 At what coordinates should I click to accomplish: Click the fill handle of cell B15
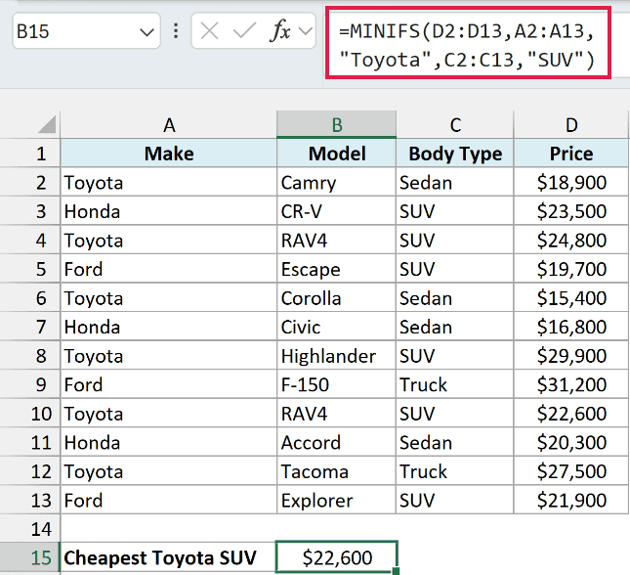pyautogui.click(x=396, y=571)
